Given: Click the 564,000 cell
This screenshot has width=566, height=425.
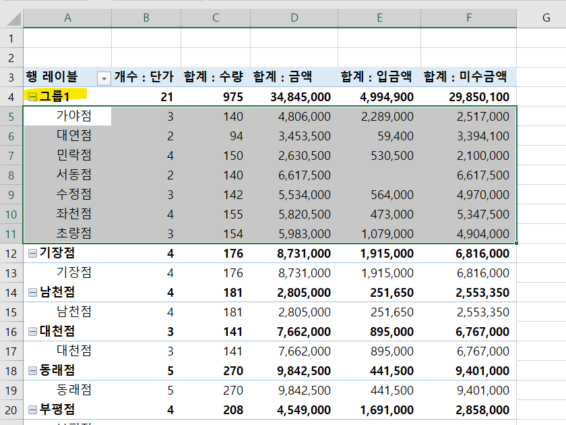Looking at the screenshot, I should click(379, 194).
